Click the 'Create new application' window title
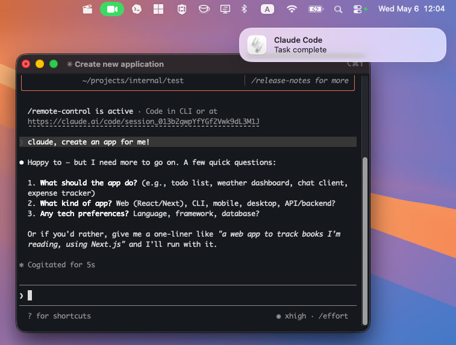 (119, 64)
